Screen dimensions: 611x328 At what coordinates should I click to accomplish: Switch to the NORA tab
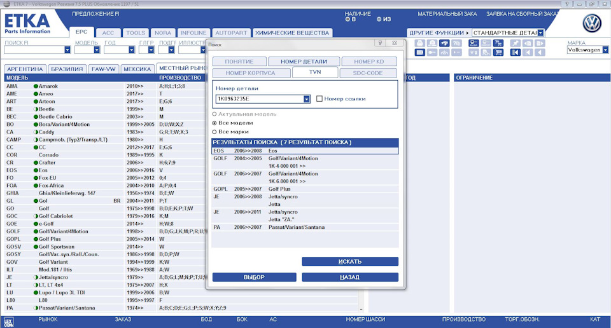click(x=163, y=33)
